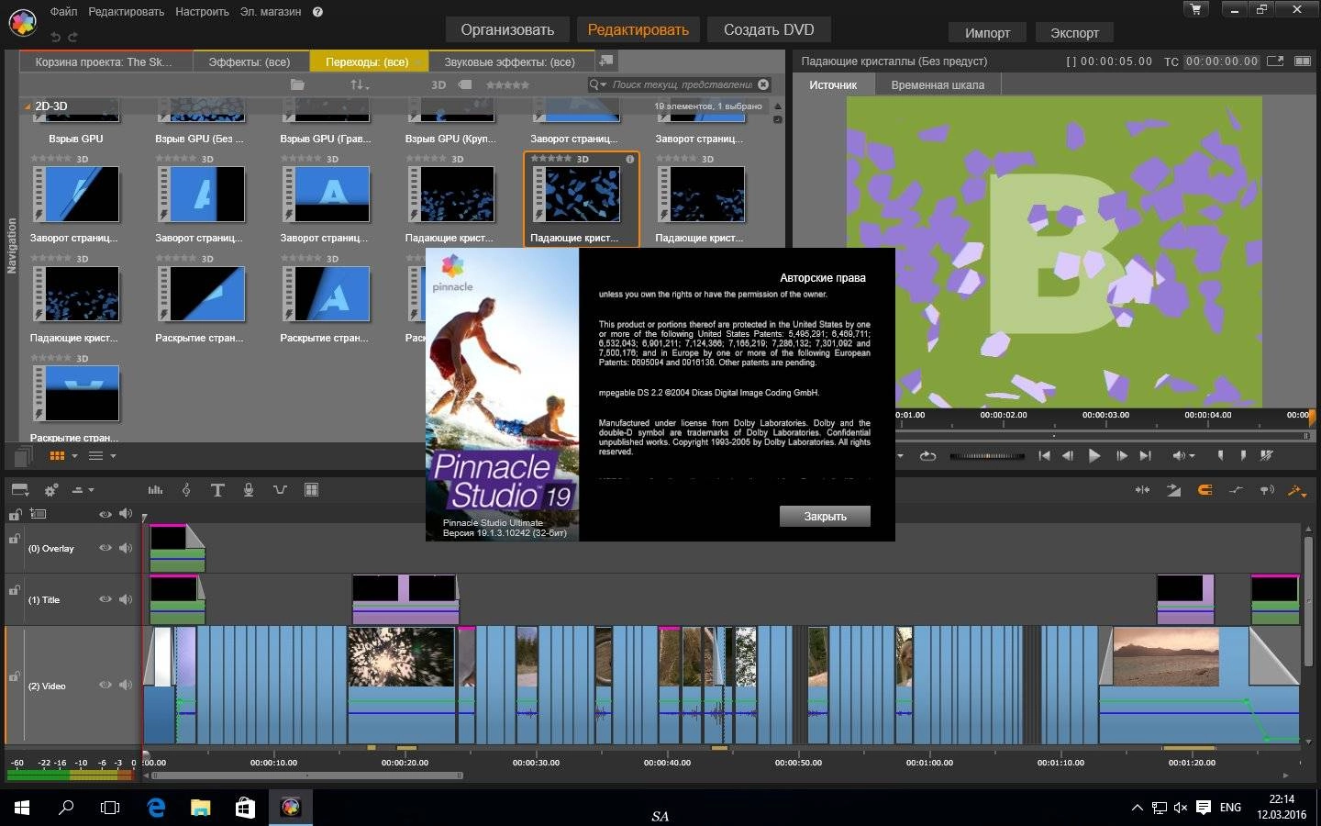The image size is (1321, 826).
Task: Adjust the player shuttle speed slider
Action: click(x=986, y=455)
